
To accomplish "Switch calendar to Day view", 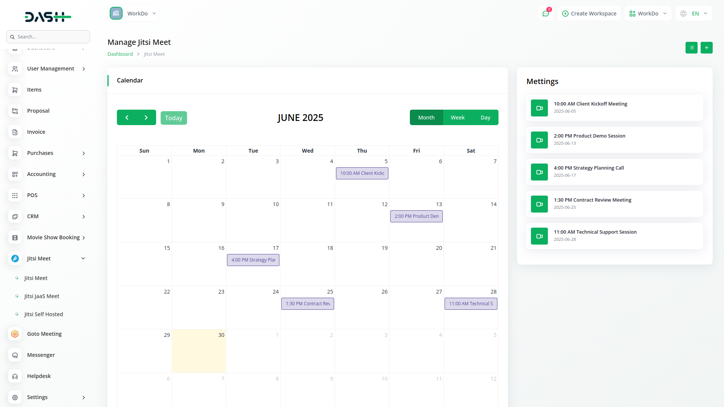I will click(485, 118).
